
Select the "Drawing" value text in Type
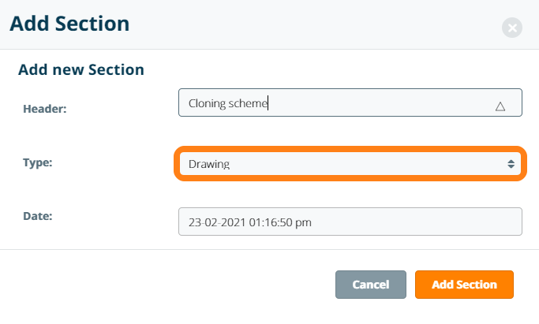209,164
